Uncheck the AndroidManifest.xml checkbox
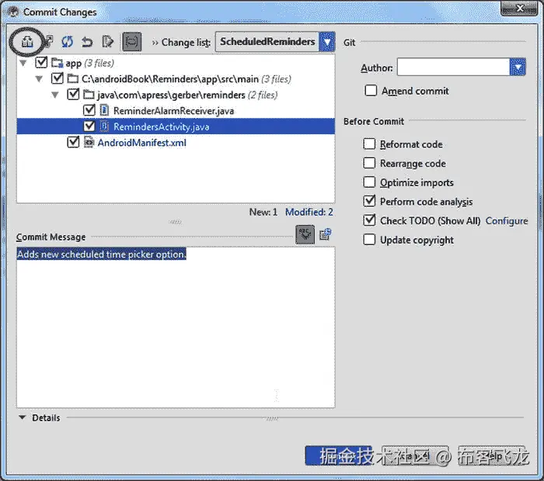This screenshot has height=481, width=544. pos(73,142)
